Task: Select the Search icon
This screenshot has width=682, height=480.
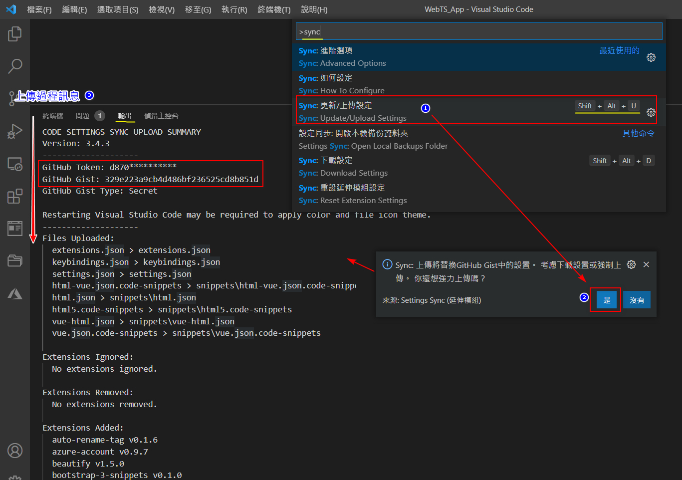Action: [14, 66]
